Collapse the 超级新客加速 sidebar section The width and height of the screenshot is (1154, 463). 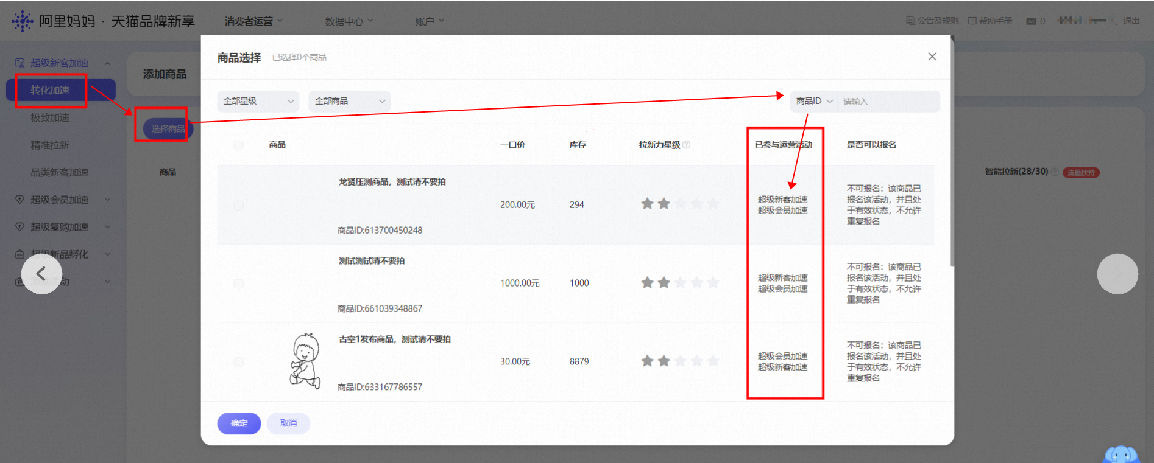point(107,63)
